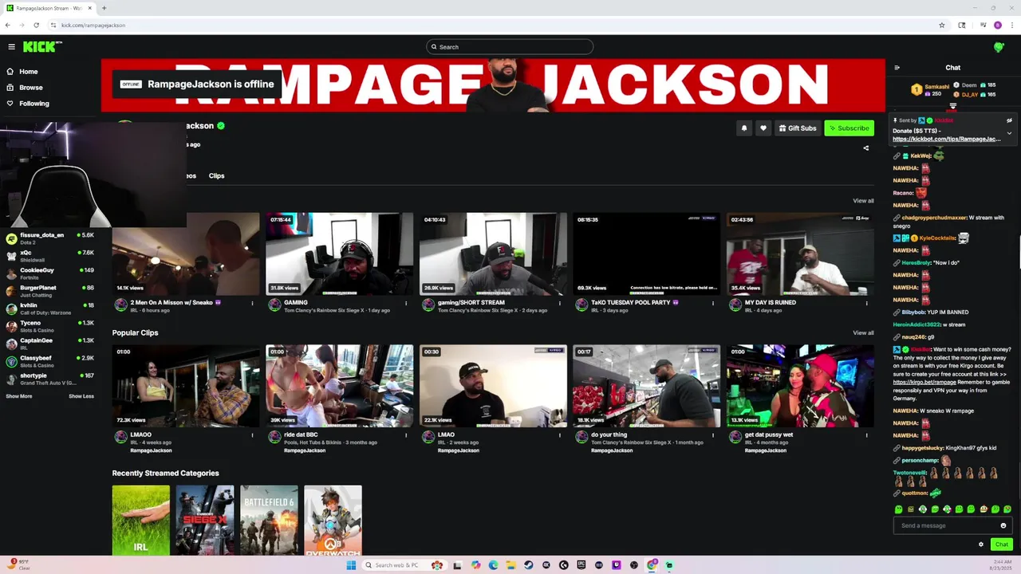Open options for do your thing clip

[x=713, y=435]
